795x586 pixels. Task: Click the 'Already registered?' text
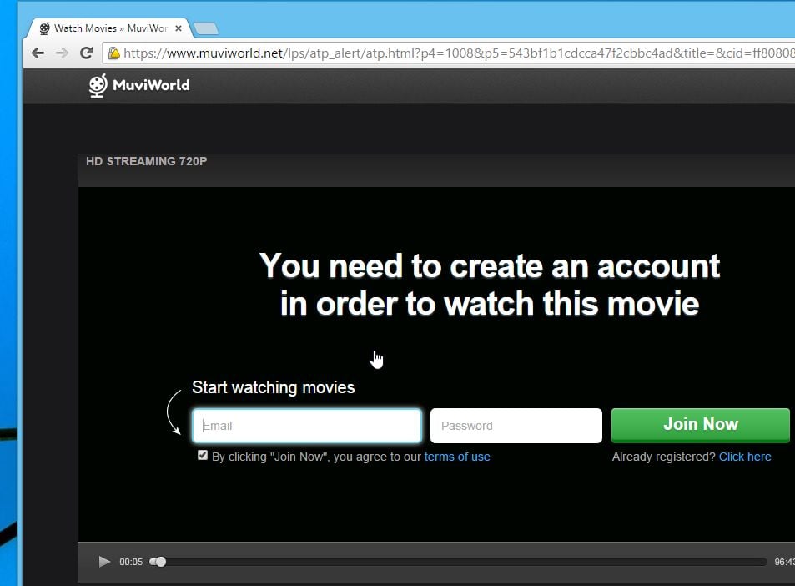point(663,457)
